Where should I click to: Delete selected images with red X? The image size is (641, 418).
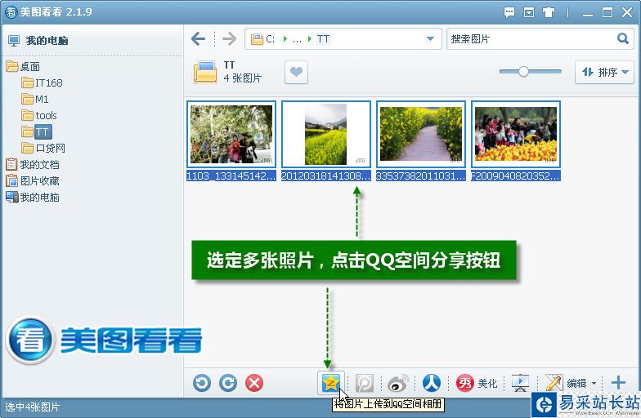point(254,383)
